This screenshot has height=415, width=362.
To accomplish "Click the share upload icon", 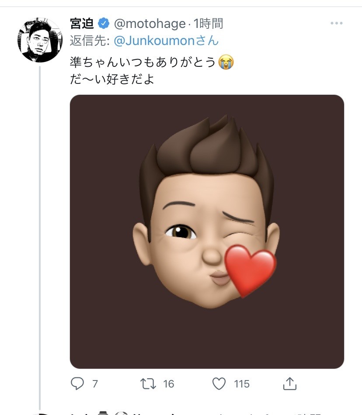I will coord(289,384).
